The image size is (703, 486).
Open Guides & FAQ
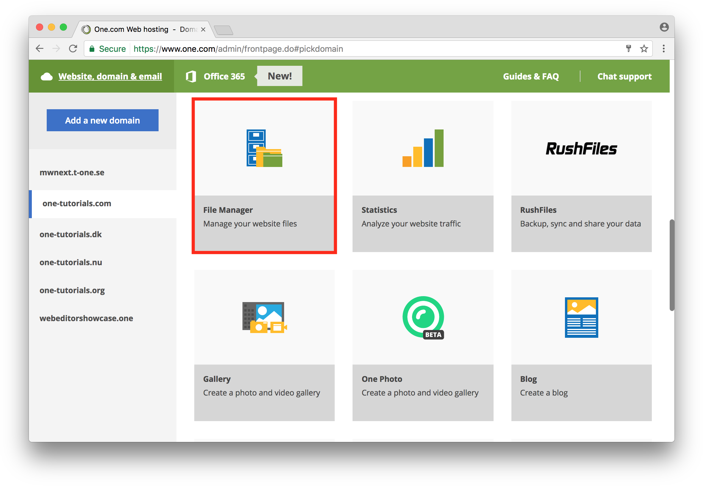531,76
